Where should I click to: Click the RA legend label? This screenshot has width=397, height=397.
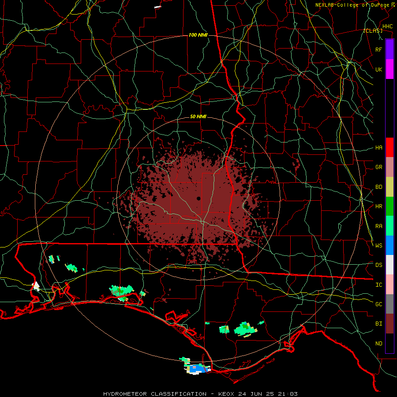pos(378,226)
